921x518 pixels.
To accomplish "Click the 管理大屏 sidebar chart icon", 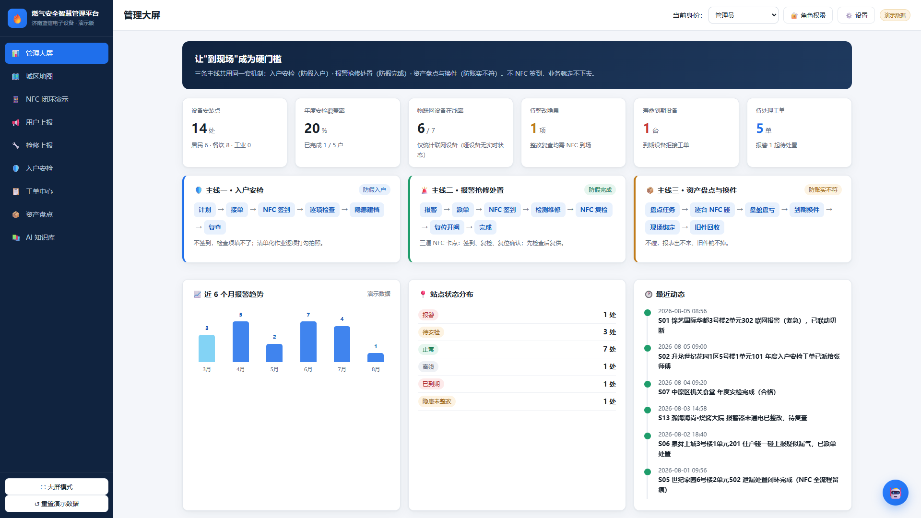I will tap(16, 53).
